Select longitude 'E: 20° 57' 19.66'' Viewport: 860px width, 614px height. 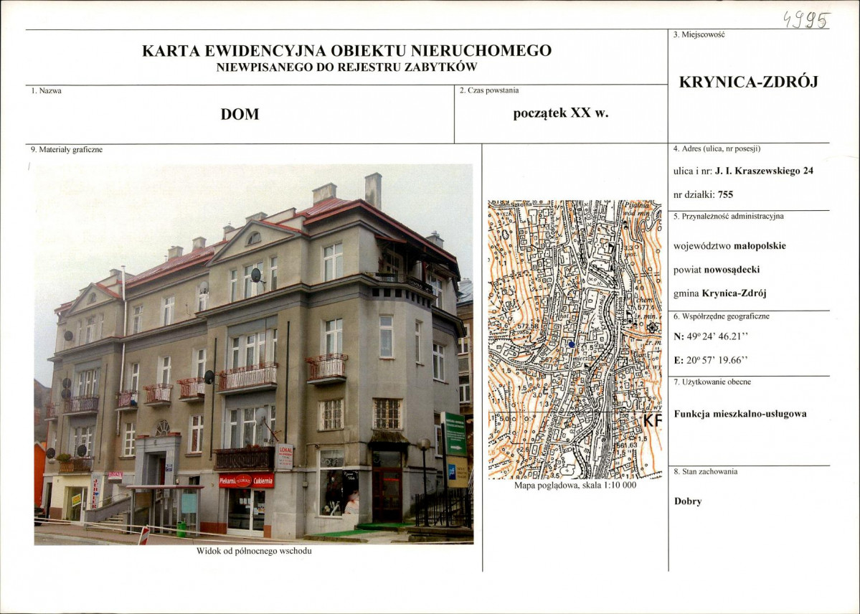click(x=711, y=361)
